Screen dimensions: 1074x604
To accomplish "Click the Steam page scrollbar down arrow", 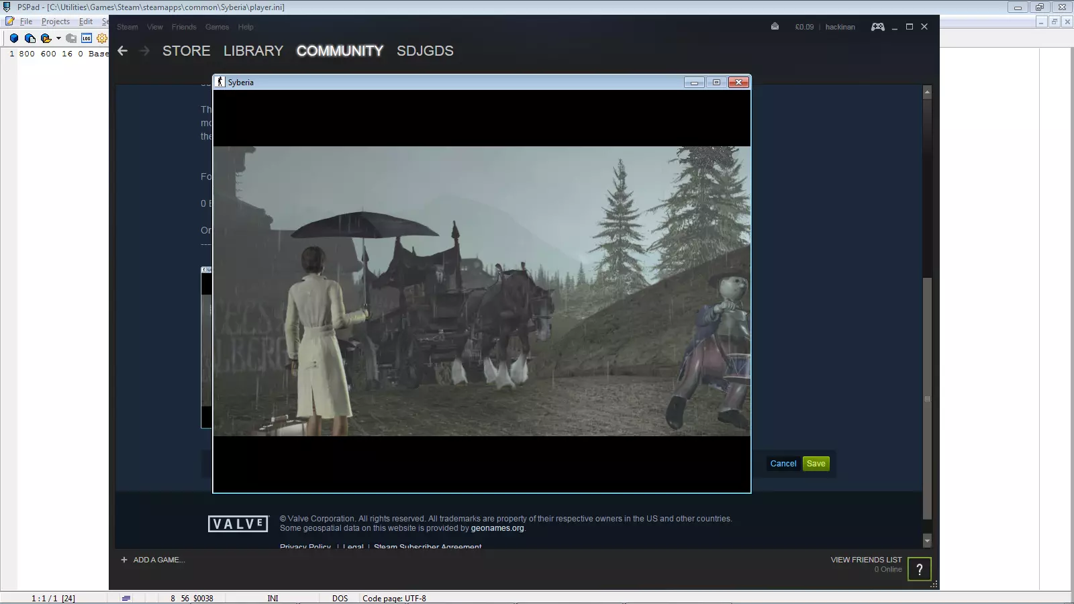I will pos(927,540).
